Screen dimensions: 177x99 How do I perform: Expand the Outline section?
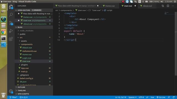tap(34, 87)
